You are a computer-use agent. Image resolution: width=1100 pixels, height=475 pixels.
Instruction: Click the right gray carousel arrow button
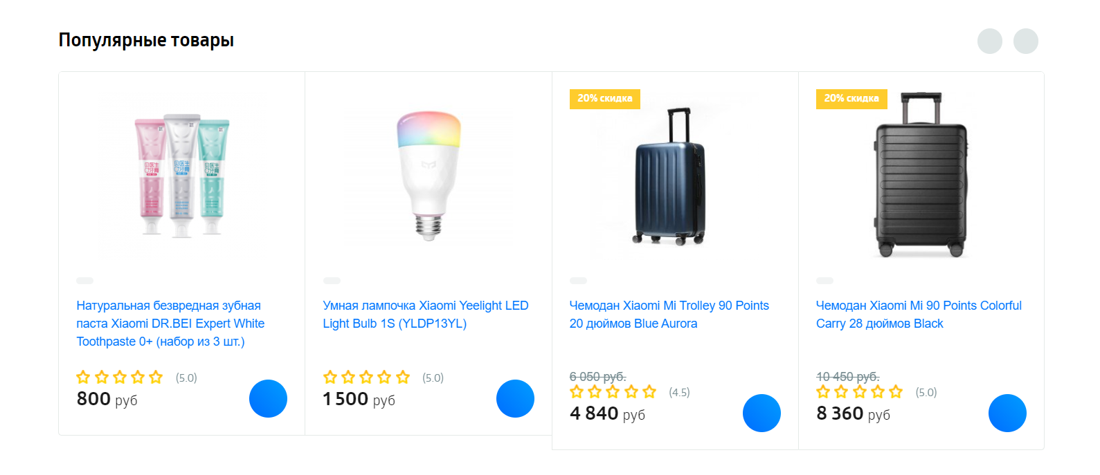tap(1025, 41)
